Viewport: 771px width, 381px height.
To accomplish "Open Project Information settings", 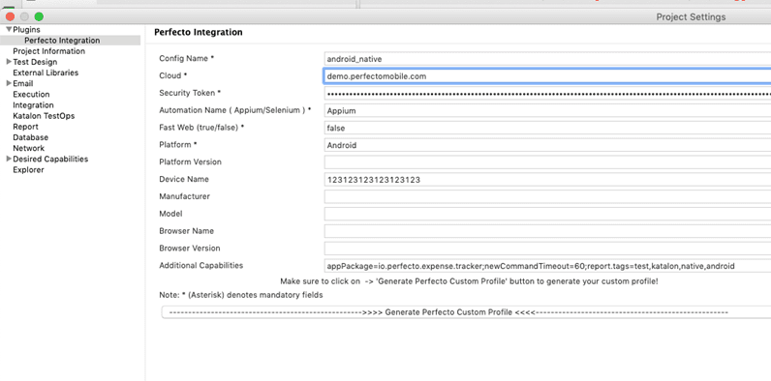I will (48, 51).
